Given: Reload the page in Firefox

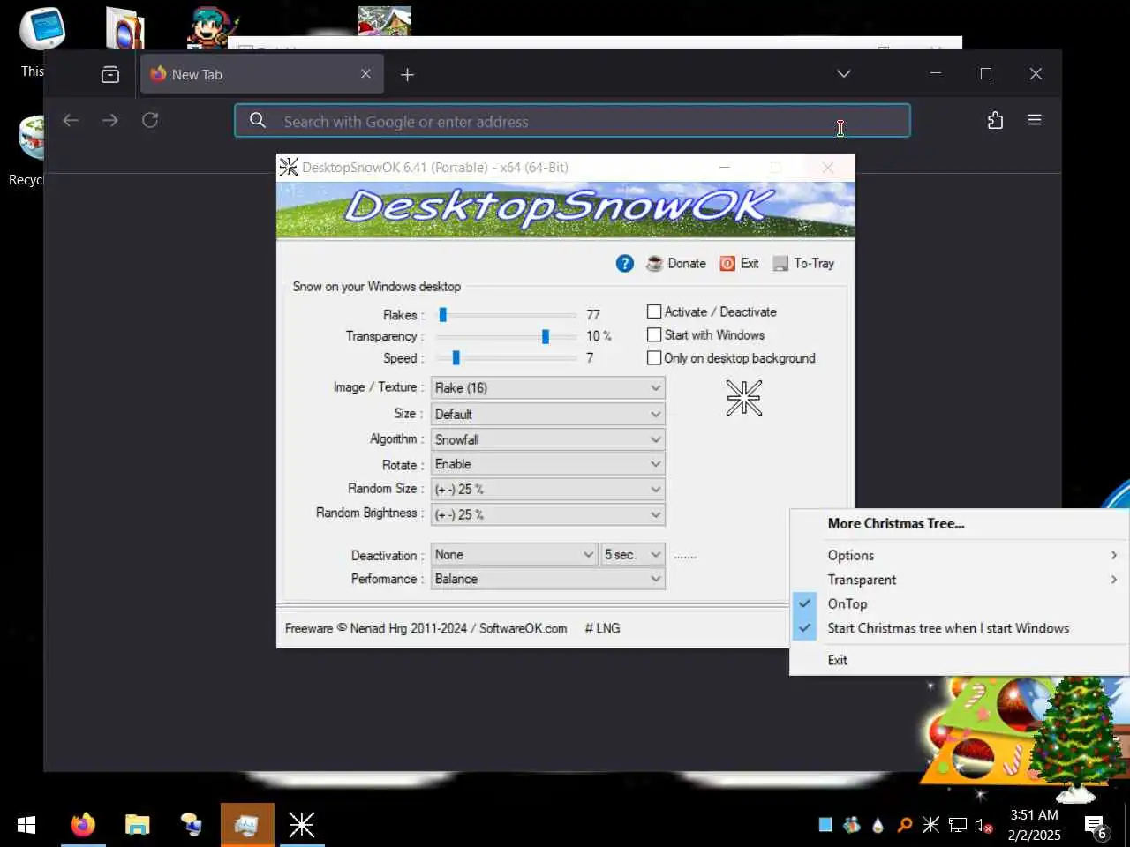Looking at the screenshot, I should point(150,120).
